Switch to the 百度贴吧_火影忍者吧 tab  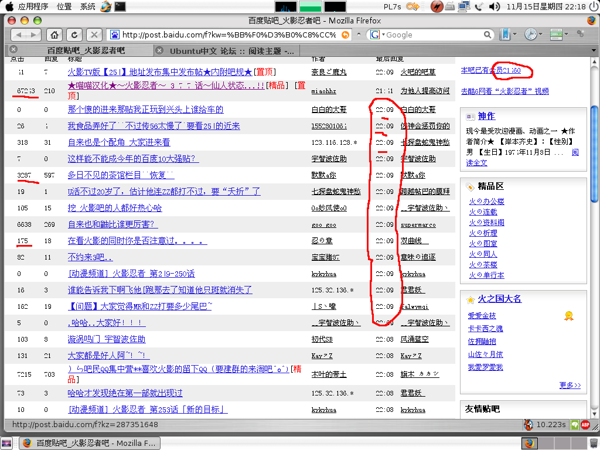(x=80, y=50)
